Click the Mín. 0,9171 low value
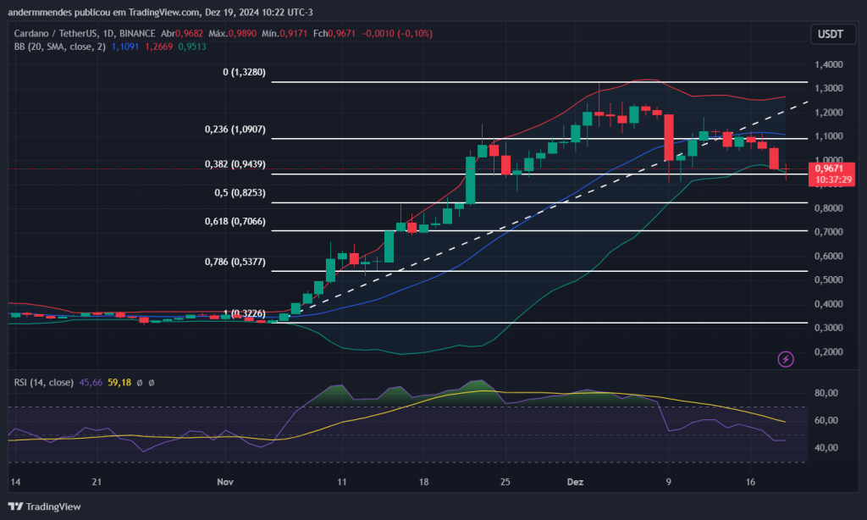Screen dimensions: 867x520 (x=284, y=33)
